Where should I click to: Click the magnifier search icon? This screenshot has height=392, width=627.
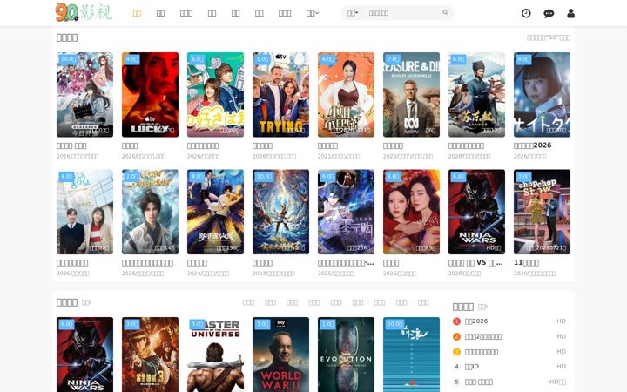(x=445, y=13)
